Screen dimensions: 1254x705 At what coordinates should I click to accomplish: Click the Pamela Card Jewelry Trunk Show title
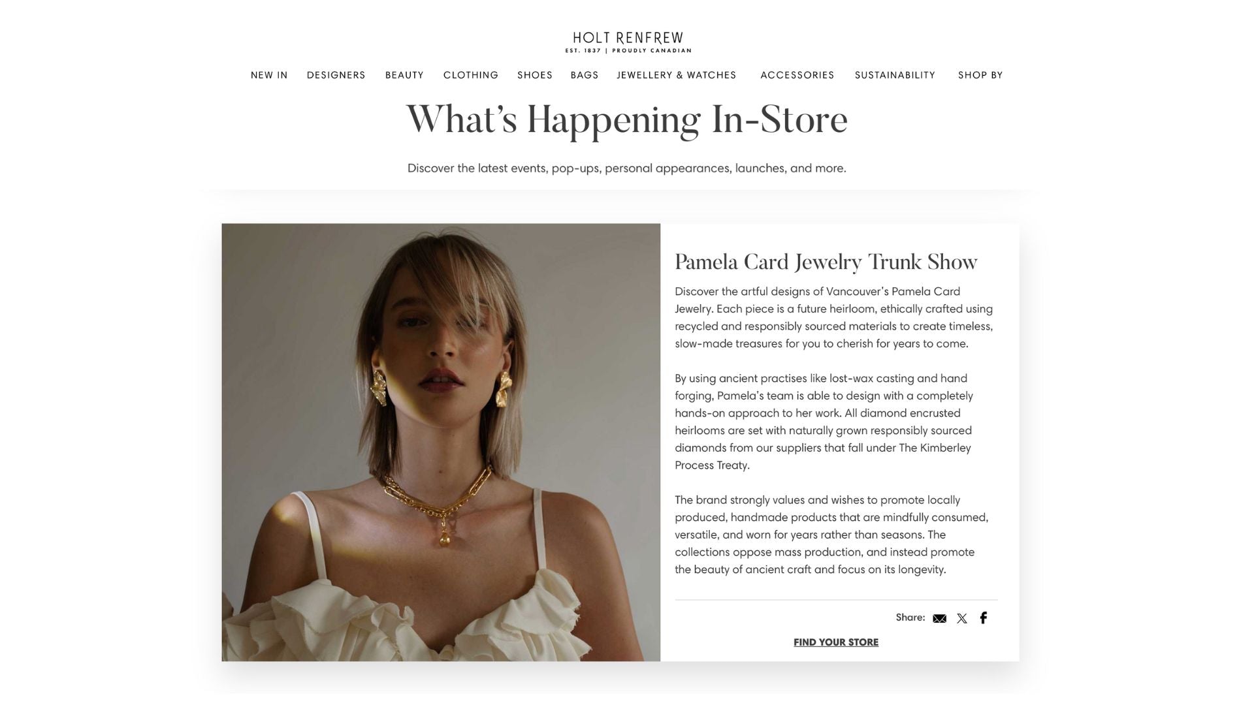(x=826, y=262)
